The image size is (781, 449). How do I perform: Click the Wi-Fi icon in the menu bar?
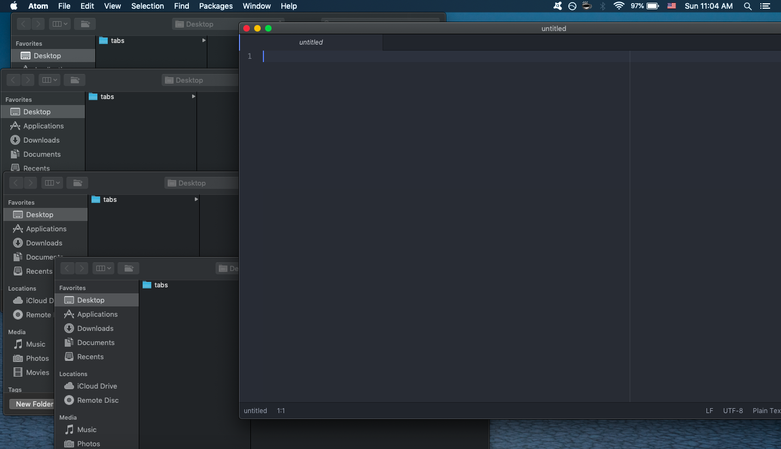619,6
